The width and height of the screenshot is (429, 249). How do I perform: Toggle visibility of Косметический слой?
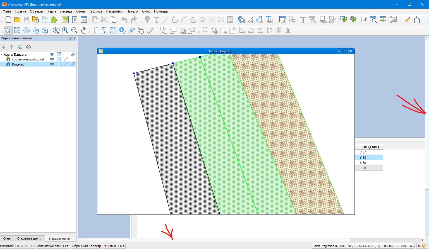pos(52,59)
